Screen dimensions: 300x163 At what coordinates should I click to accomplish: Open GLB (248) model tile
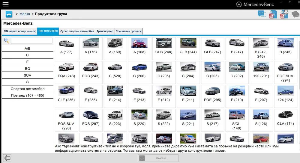(x=164, y=49)
